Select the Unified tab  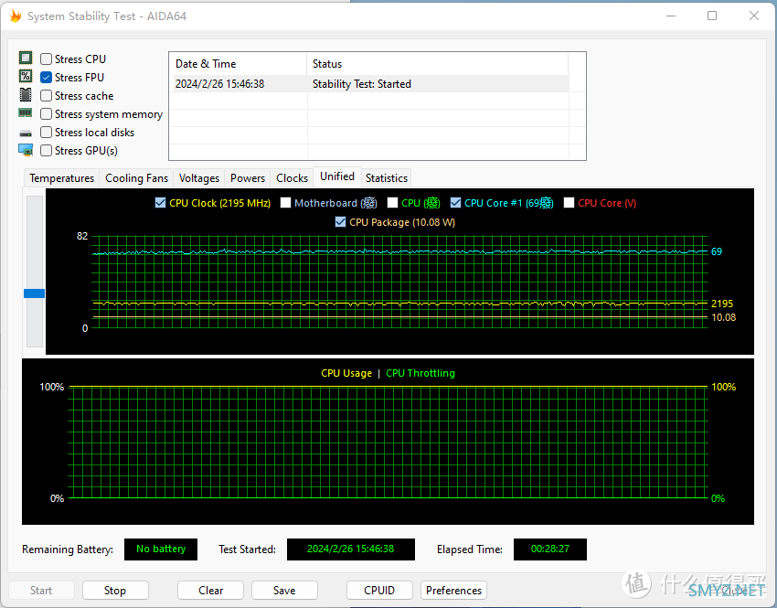(x=337, y=176)
